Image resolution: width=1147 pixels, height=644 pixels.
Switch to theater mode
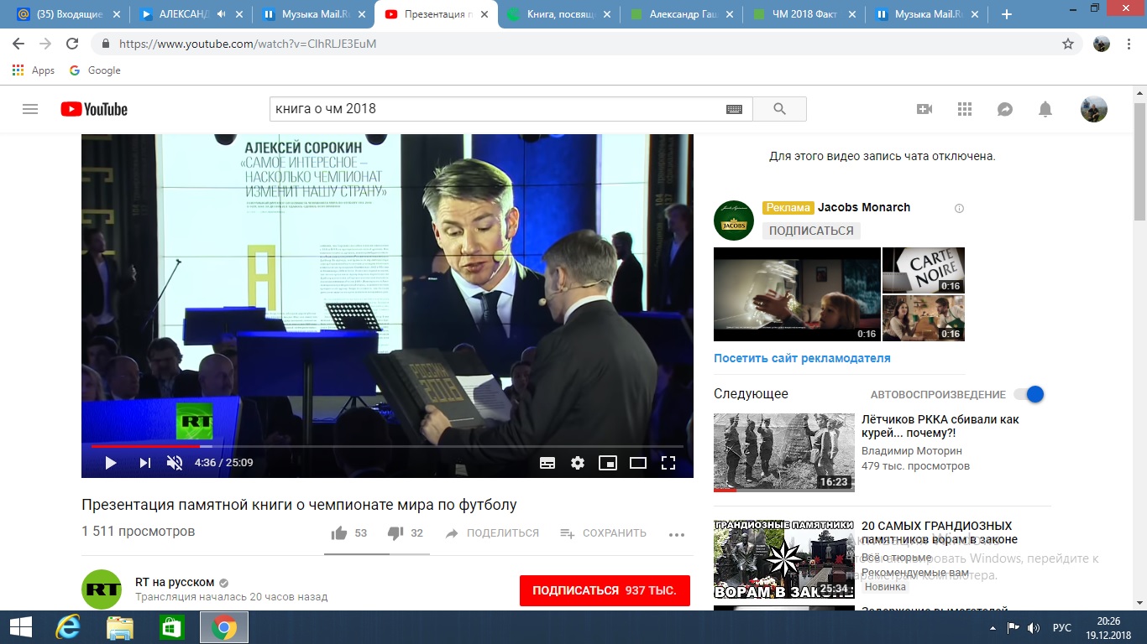(638, 463)
